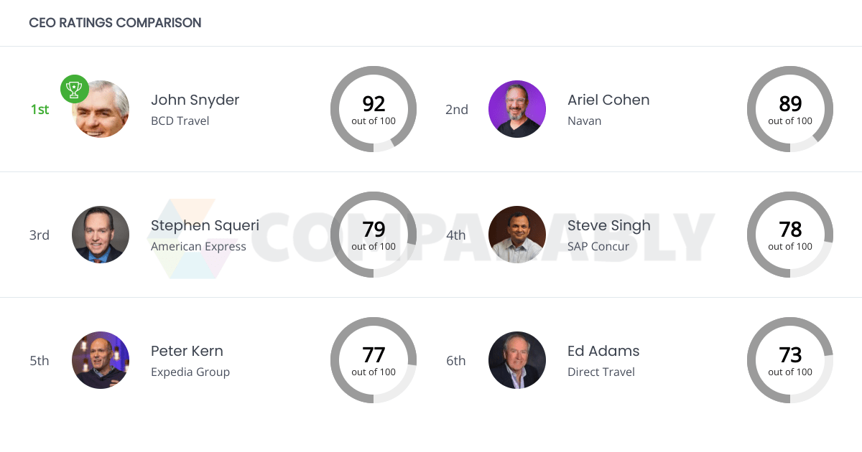The width and height of the screenshot is (862, 452).
Task: Click Stephen Squeri's profile photo
Action: click(x=101, y=235)
